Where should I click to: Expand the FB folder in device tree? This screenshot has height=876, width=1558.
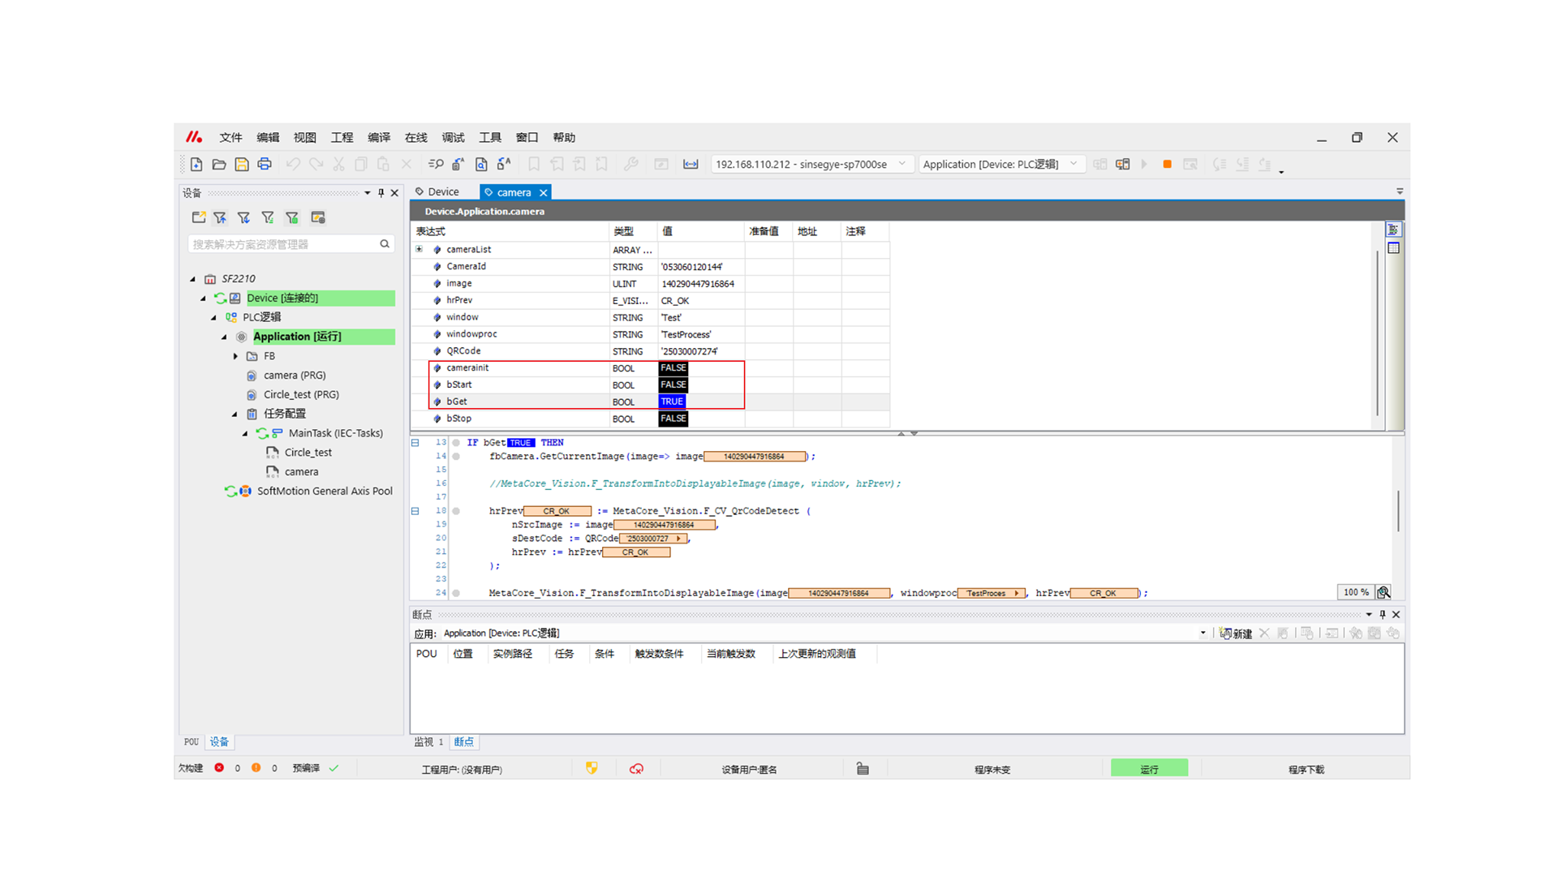click(x=236, y=356)
